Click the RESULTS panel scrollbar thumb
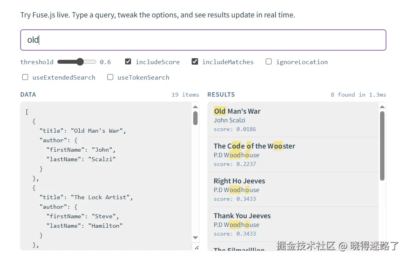 click(x=382, y=146)
